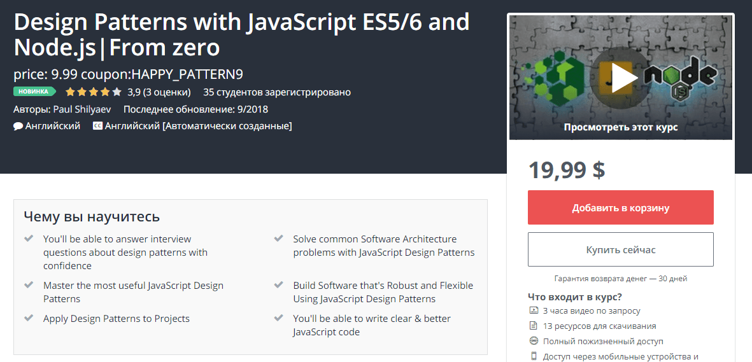Click 'Build Software that's Robust and Flexible' text
The image size is (752, 362).
pyautogui.click(x=383, y=292)
